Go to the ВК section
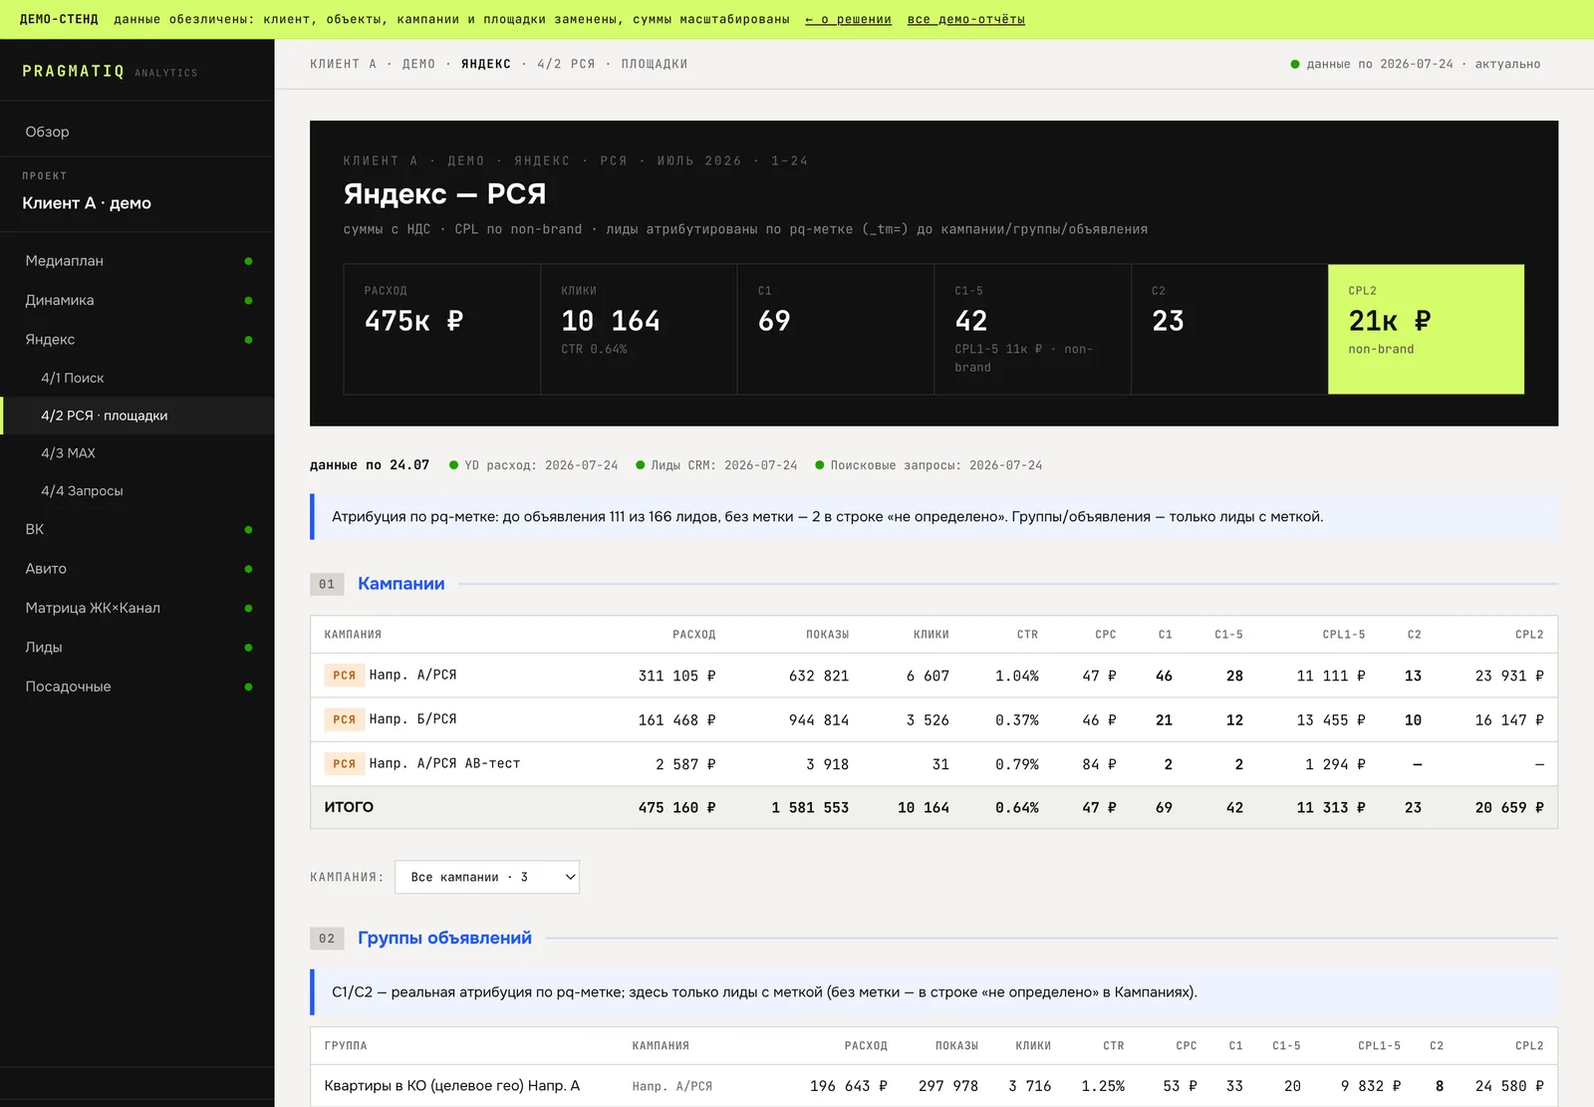This screenshot has height=1107, width=1594. coord(136,529)
